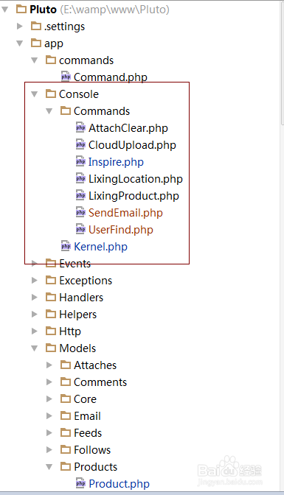Click the Handlers folder icon
The width and height of the screenshot is (284, 495).
tap(51, 297)
